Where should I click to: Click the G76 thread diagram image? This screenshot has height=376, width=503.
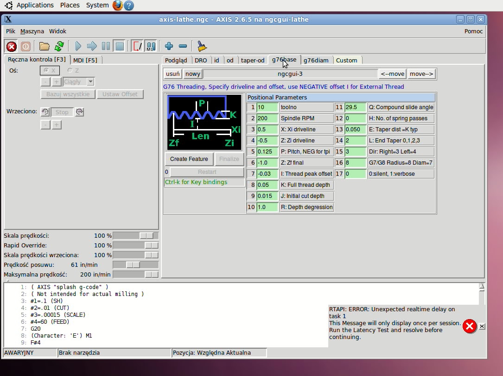click(204, 122)
